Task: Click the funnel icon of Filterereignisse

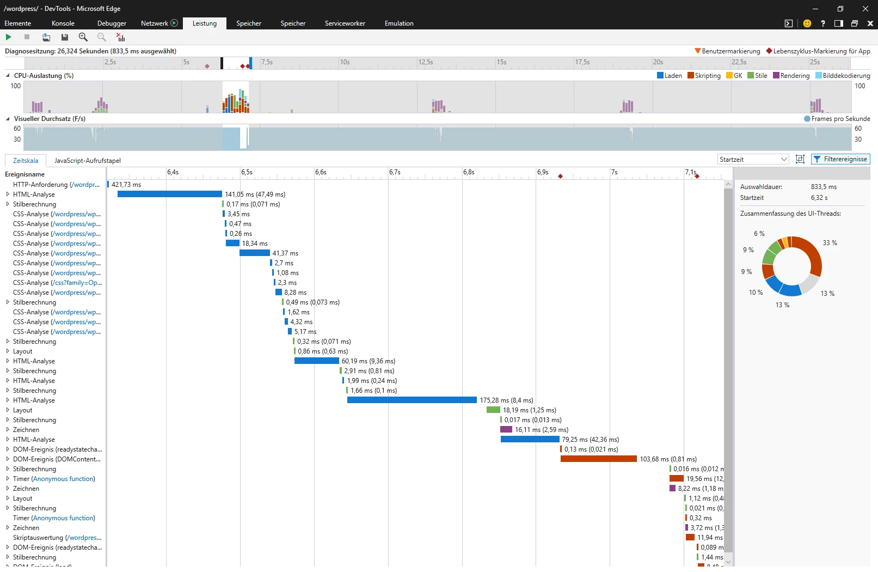Action: point(817,159)
